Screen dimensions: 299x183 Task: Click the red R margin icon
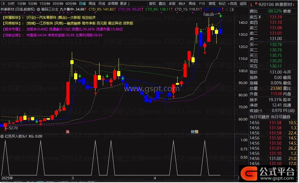[256, 3]
